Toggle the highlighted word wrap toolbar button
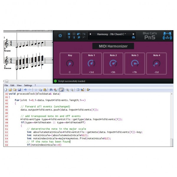Screen dimensions: 177x177 tap(62, 90)
